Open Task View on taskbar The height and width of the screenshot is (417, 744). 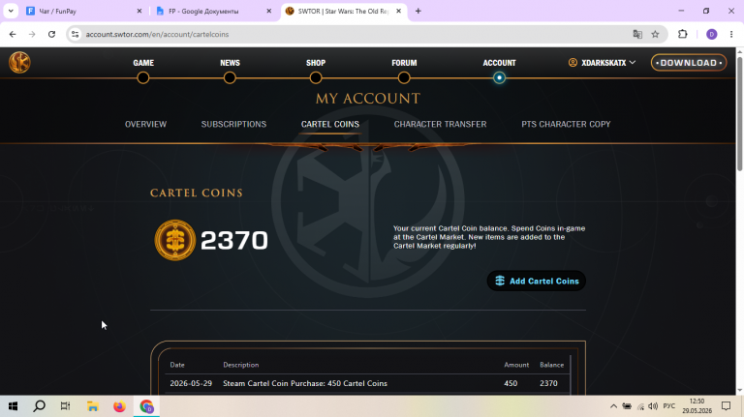[x=66, y=406]
